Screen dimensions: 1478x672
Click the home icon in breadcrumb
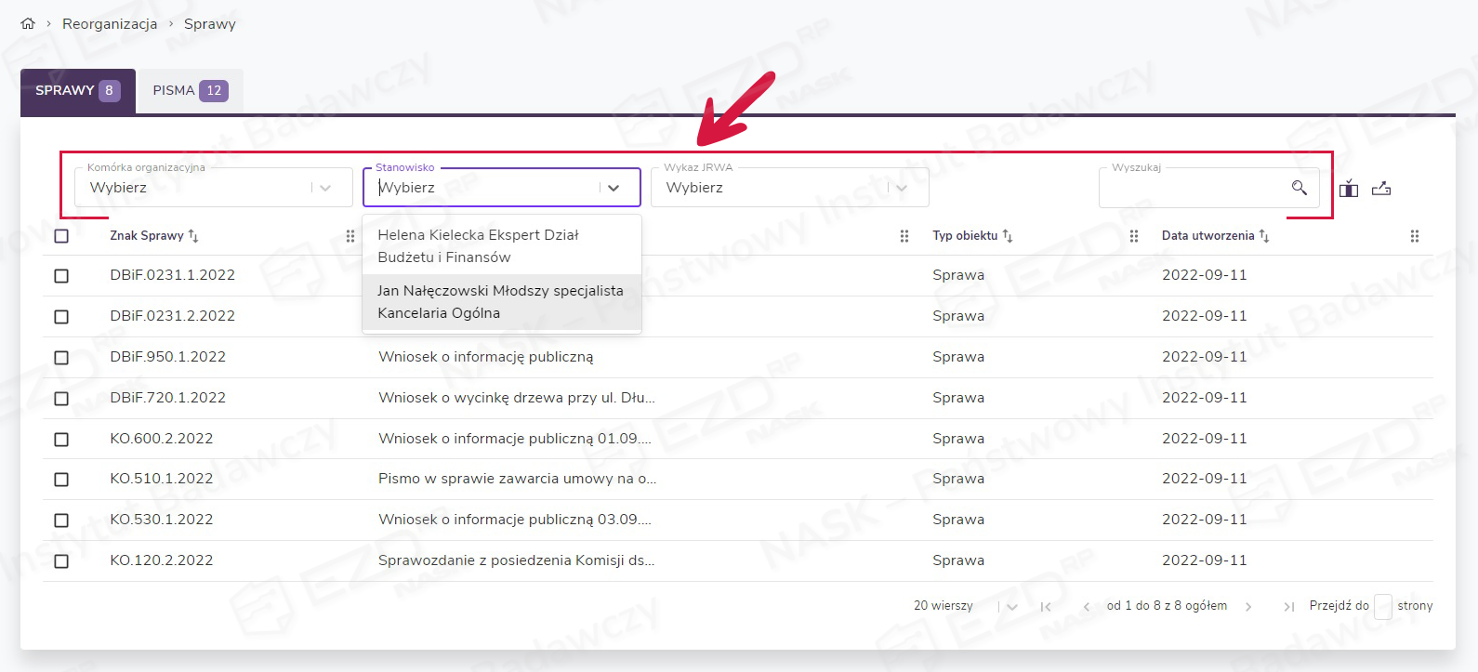click(x=28, y=24)
